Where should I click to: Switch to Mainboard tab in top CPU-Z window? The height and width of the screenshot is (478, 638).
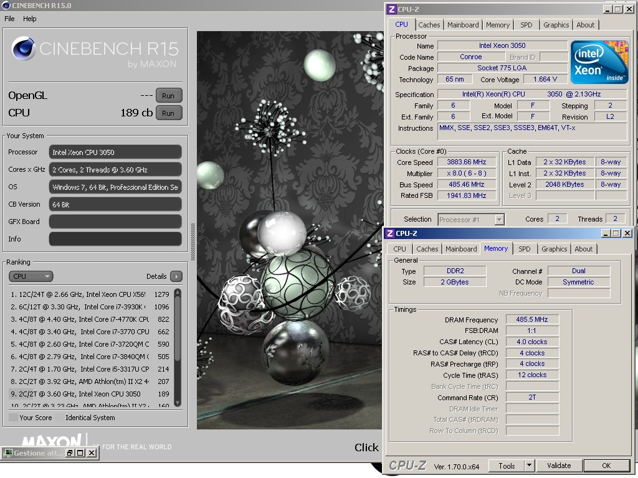click(x=463, y=25)
